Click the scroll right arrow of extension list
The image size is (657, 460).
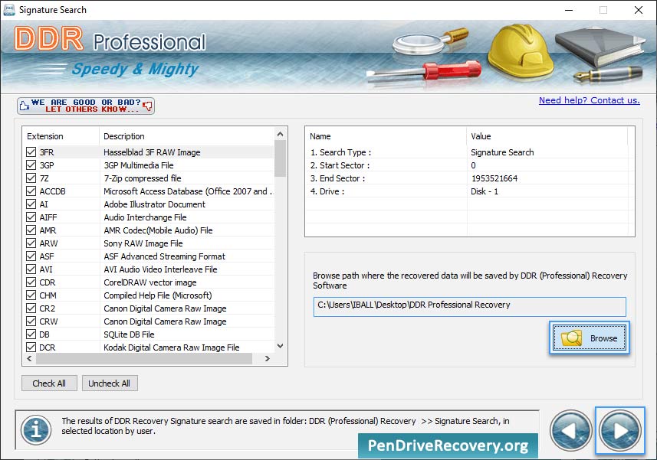coord(268,358)
